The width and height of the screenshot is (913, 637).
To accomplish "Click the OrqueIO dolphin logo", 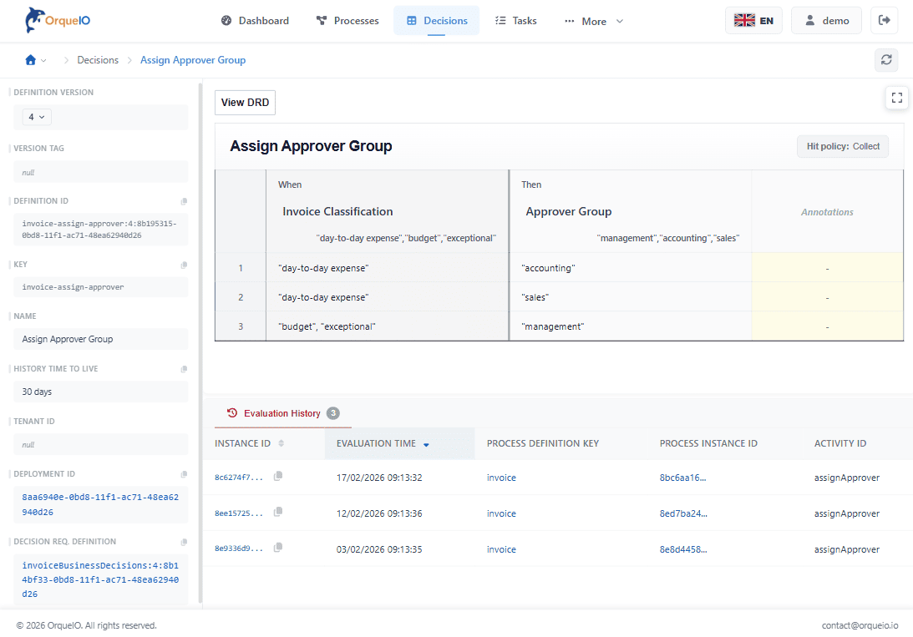I will click(x=57, y=20).
